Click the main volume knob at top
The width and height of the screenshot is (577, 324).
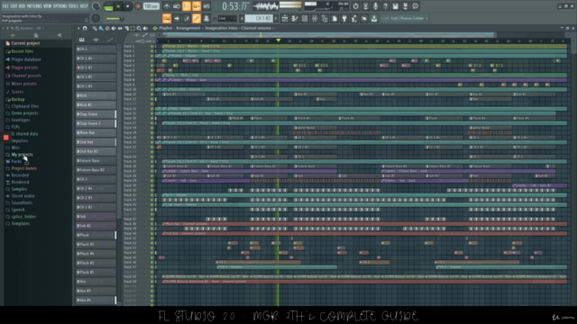(x=96, y=6)
